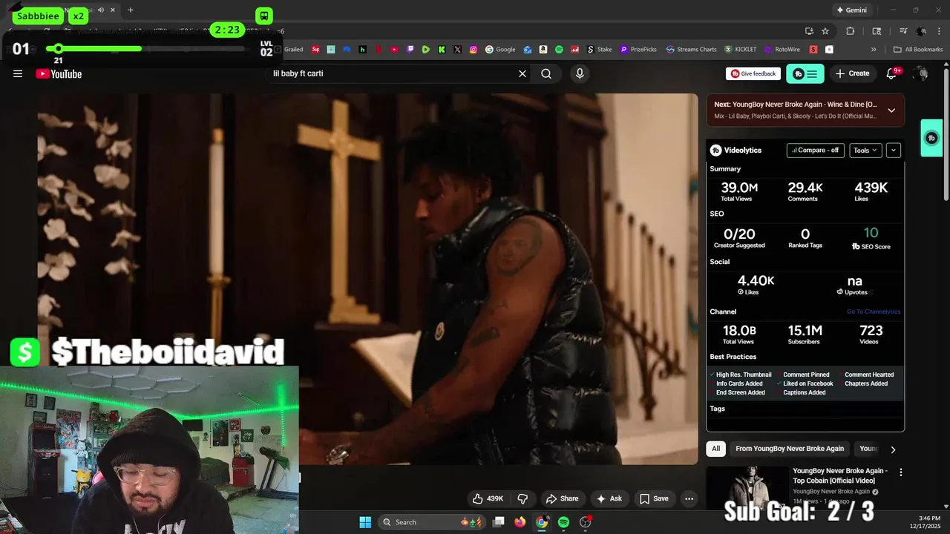The width and height of the screenshot is (950, 534).
Task: Open the Create menu
Action: [852, 73]
